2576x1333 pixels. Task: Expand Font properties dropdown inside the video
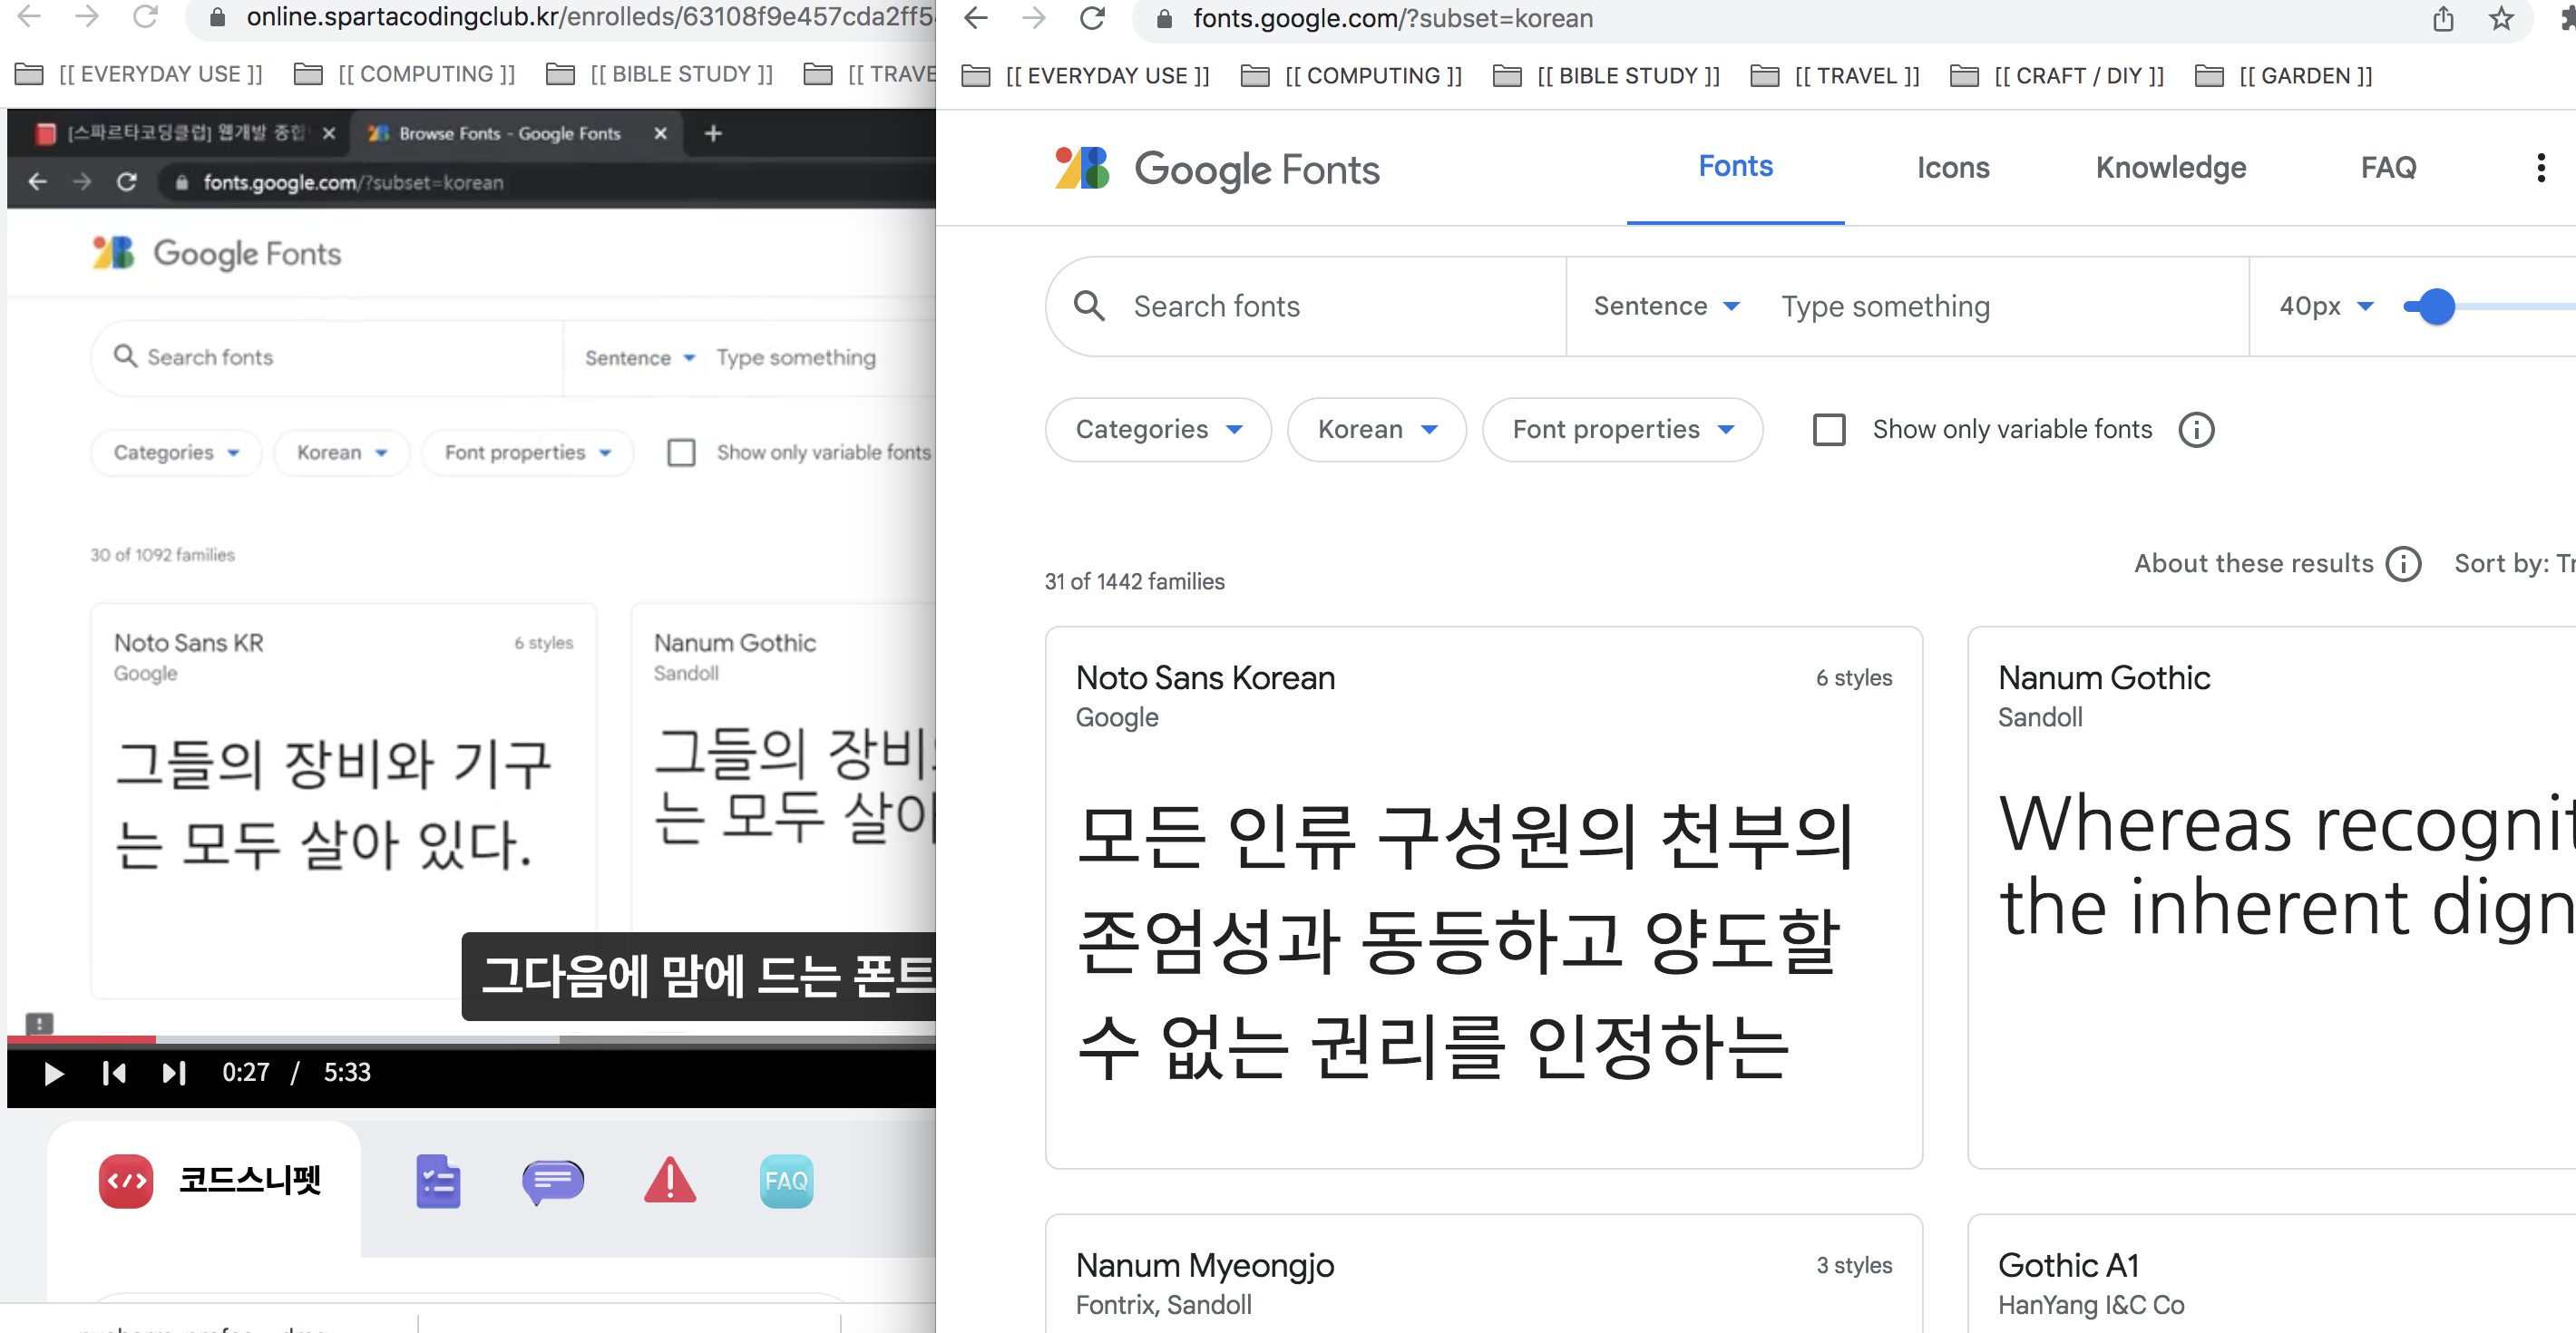pyautogui.click(x=527, y=453)
